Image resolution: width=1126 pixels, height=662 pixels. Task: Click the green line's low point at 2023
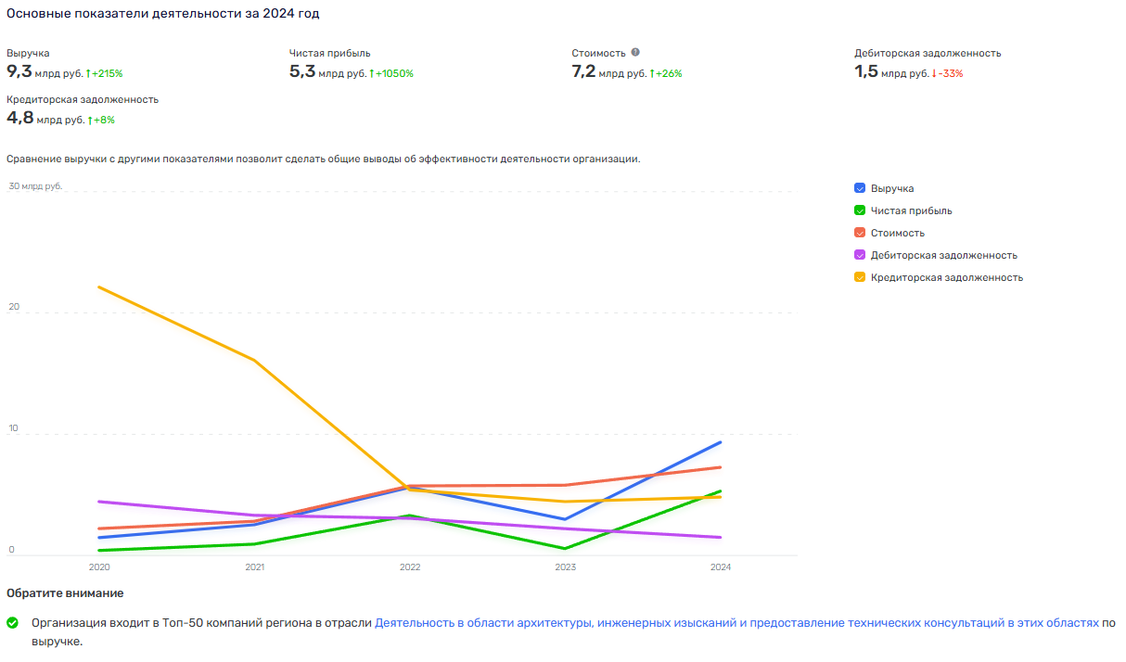tap(565, 548)
